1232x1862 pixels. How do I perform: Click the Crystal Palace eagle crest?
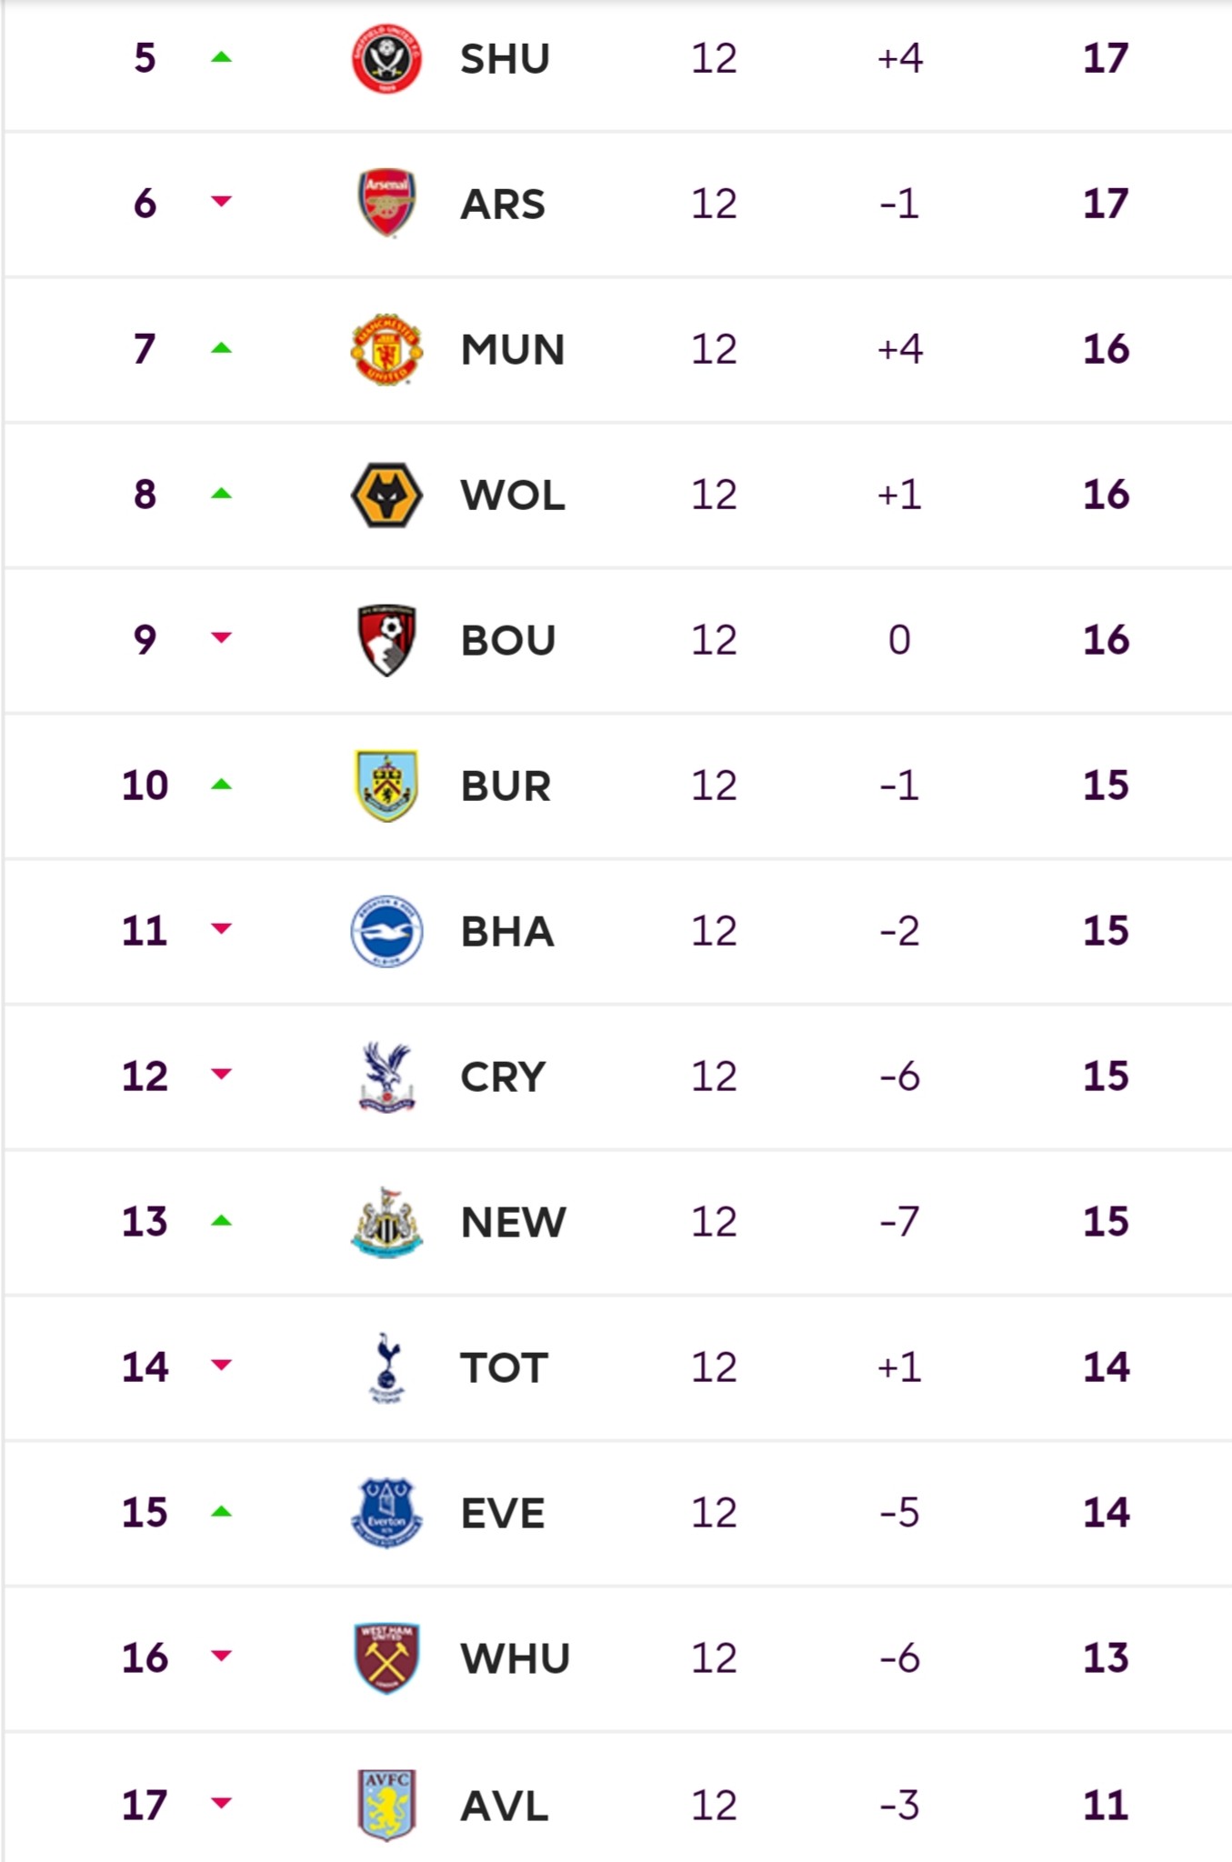pyautogui.click(x=386, y=1076)
